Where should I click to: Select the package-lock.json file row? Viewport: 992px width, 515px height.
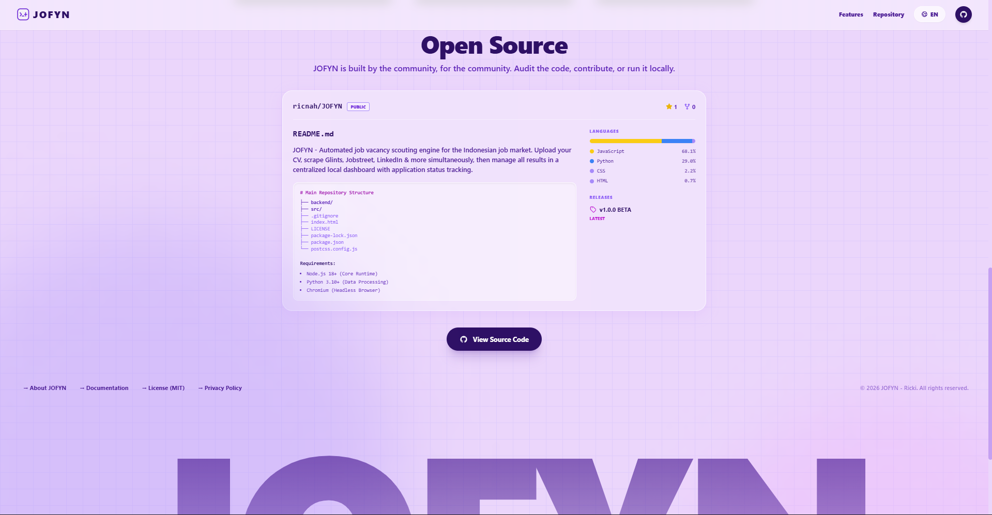329,236
